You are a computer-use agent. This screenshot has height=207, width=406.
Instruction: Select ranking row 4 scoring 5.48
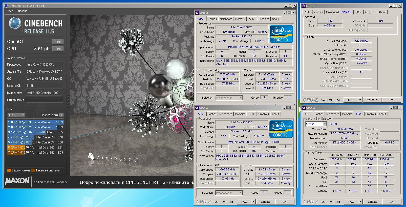point(35,137)
